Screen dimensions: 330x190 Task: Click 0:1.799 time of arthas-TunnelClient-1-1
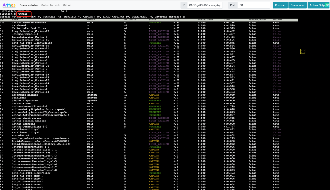pyautogui.click(x=229, y=107)
